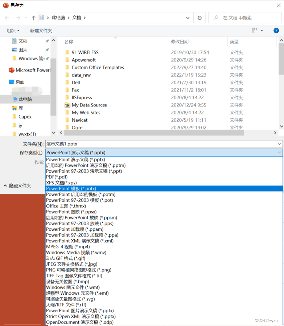284x326 pixels.
Task: Select the Apowersoft folder icon
Action: coord(67,60)
